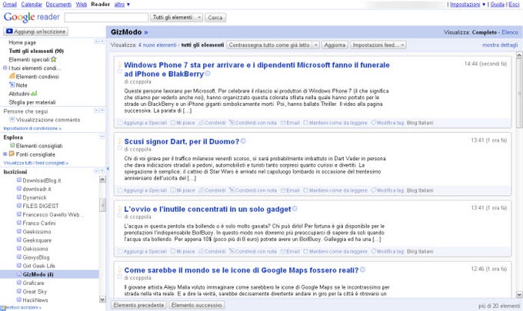Click the Google Reader logo
This screenshot has height=311, width=523.
point(32,17)
